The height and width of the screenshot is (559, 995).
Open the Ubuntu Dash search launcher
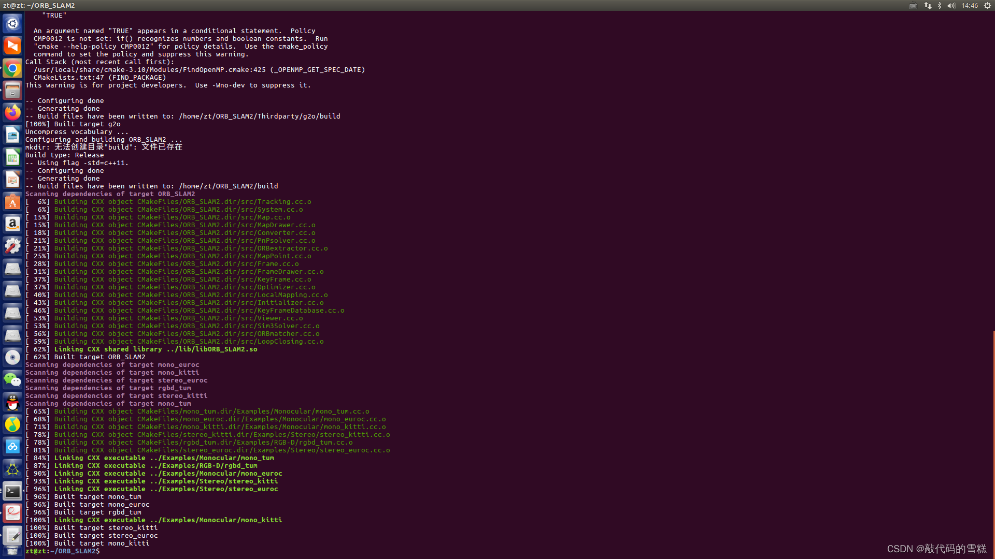pos(12,24)
